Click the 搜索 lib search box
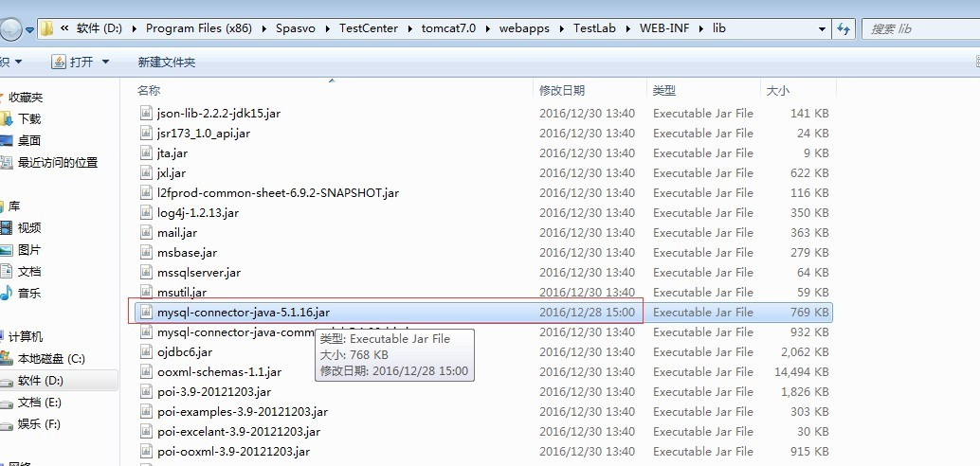Viewport: 980px width, 466px height. tap(920, 28)
